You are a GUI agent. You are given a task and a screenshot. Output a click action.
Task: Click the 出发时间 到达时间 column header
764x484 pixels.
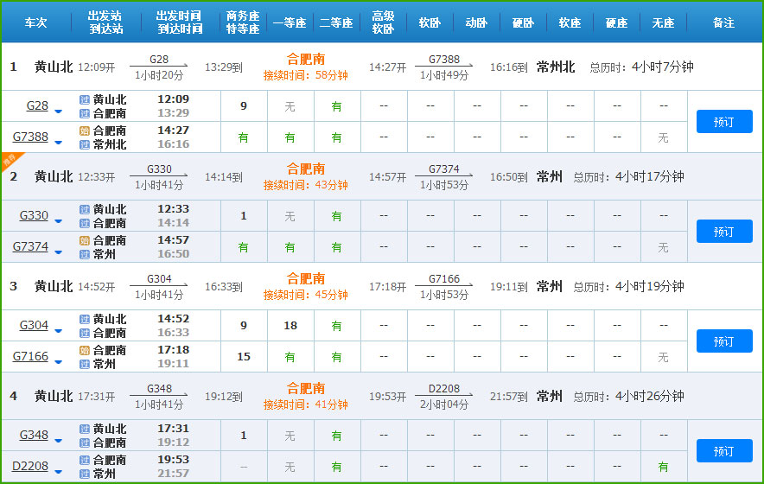(180, 22)
